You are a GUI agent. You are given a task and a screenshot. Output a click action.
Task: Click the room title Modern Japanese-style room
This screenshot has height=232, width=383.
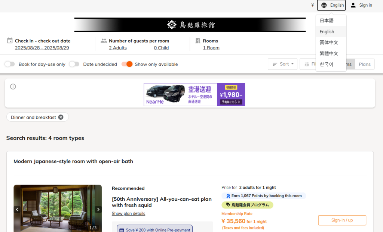click(73, 162)
